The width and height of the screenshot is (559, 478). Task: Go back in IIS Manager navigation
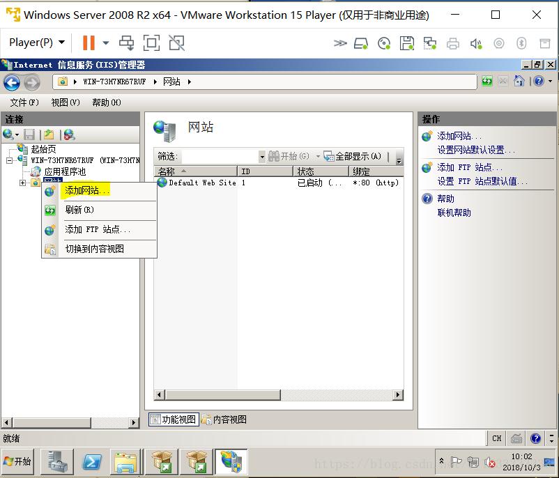pyautogui.click(x=12, y=83)
